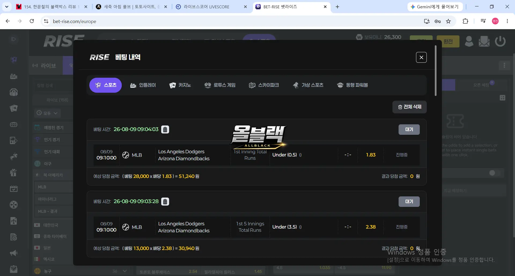Open the 카지노 betting history tab

tap(180, 85)
